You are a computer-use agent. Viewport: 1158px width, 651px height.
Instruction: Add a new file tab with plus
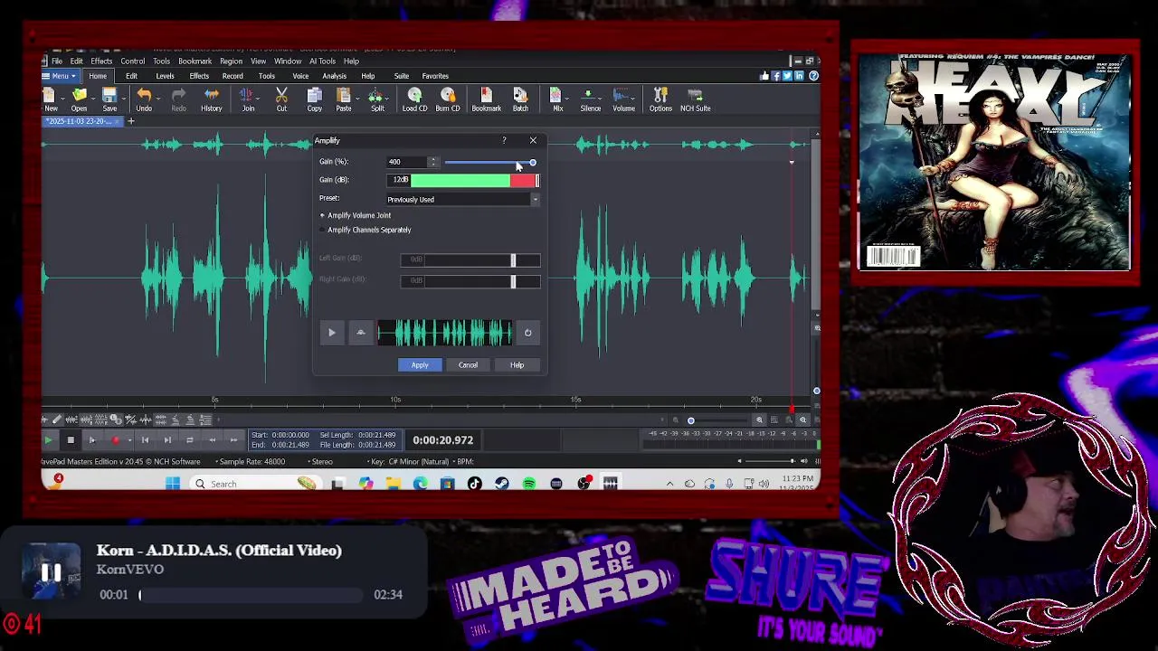pyautogui.click(x=130, y=121)
